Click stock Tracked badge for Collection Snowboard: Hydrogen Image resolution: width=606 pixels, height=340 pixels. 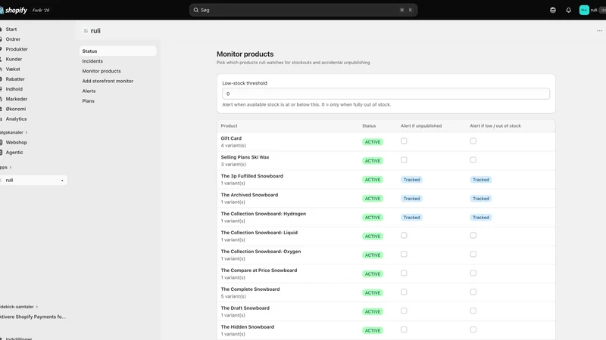click(481, 218)
